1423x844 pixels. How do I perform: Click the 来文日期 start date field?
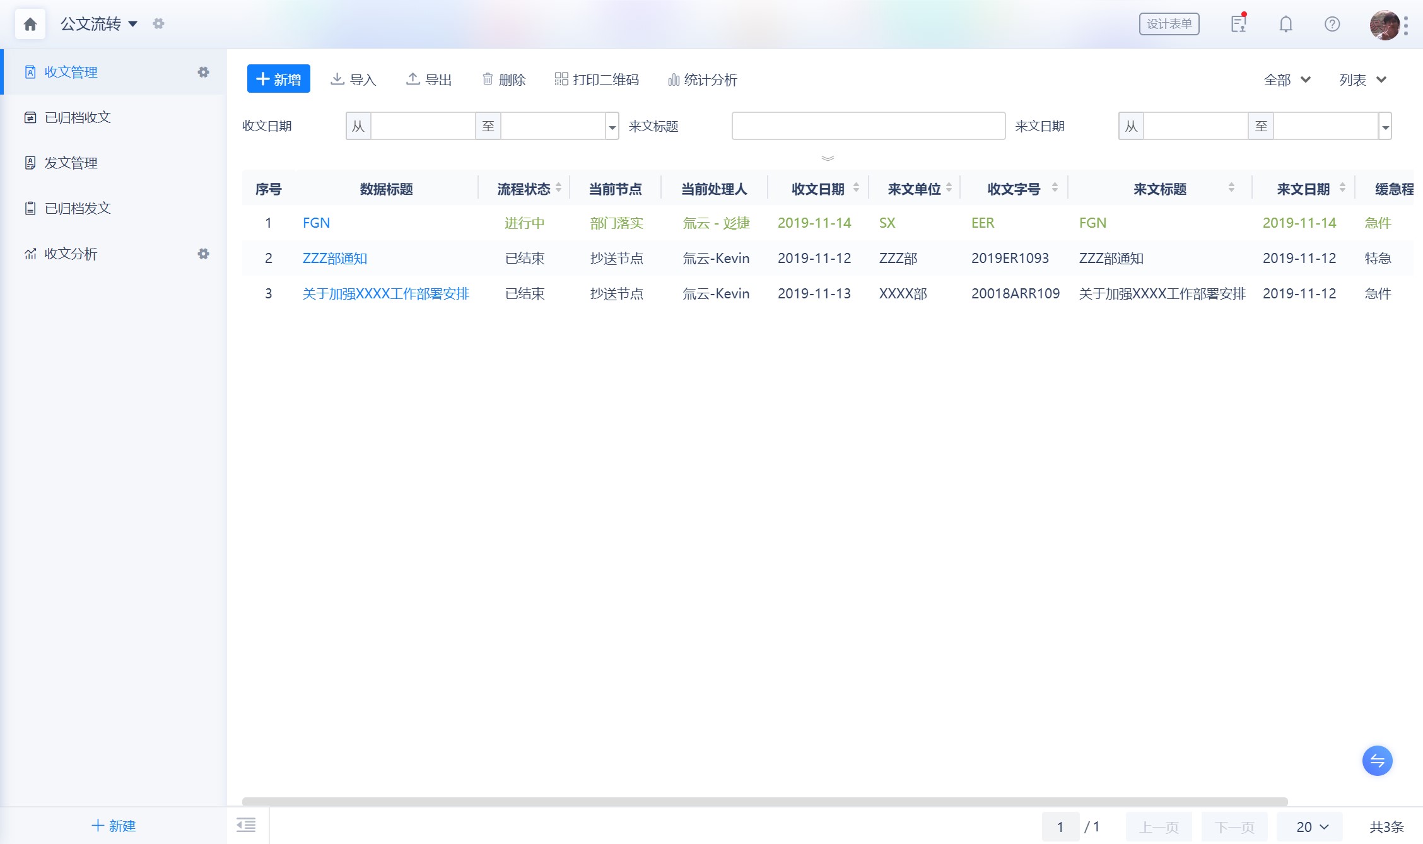[1196, 126]
